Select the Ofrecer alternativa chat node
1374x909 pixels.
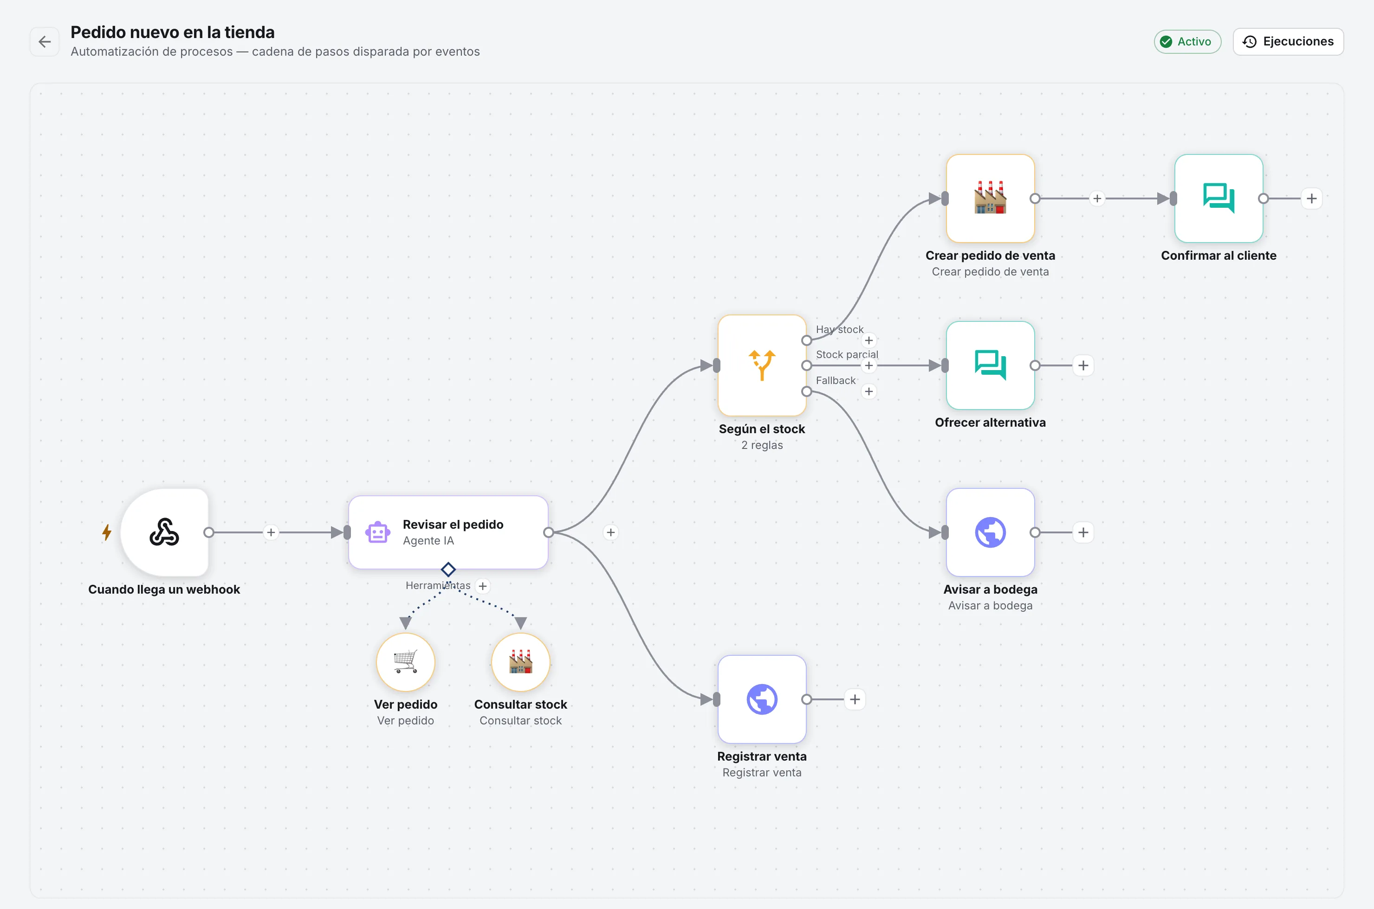click(x=991, y=365)
